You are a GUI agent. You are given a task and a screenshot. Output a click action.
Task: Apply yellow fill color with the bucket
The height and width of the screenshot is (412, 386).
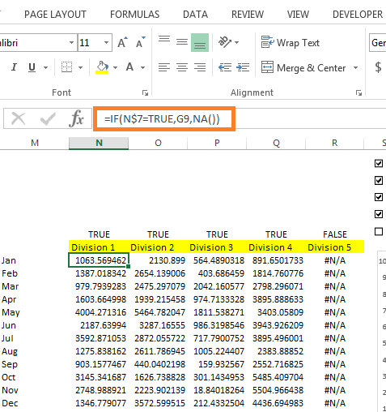[x=102, y=67]
